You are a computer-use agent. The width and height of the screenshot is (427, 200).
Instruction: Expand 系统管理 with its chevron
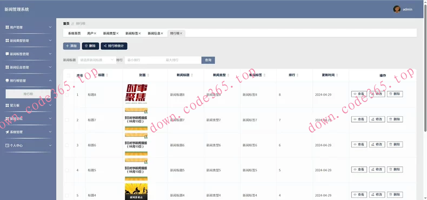pos(50,132)
